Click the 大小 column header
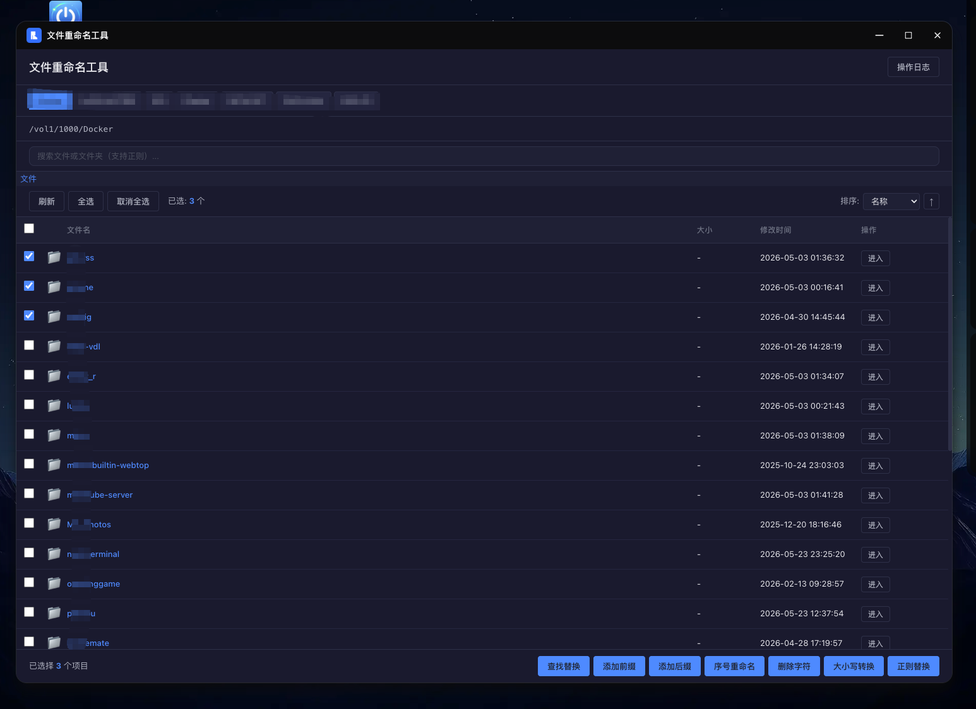 pyautogui.click(x=705, y=230)
